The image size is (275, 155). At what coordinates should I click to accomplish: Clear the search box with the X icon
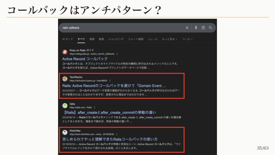point(187,28)
